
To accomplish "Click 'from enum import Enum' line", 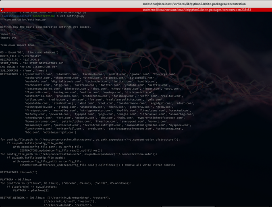I will [17, 45].
